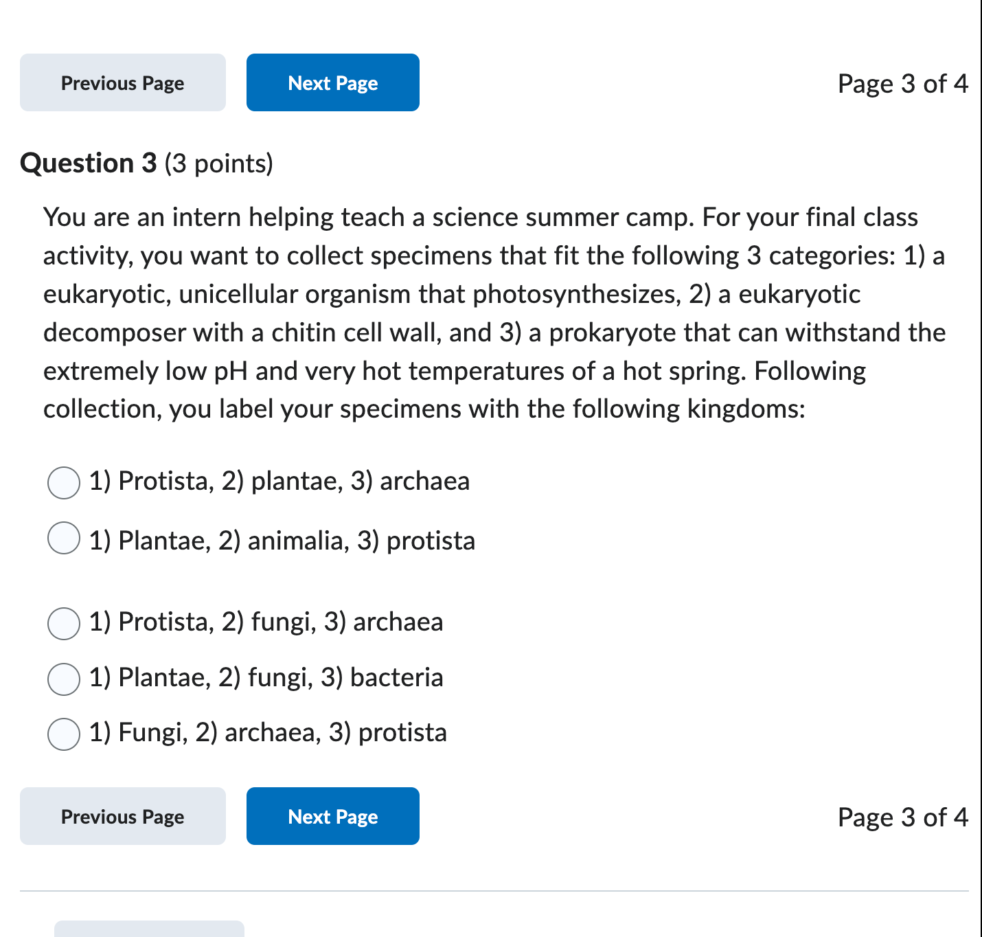The width and height of the screenshot is (982, 937).
Task: Click answer text '1) Plantae, 2) animalia, 3) protista'
Action: pos(282,541)
